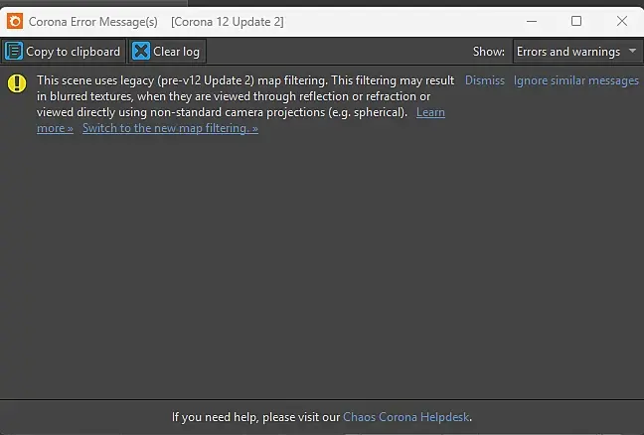Dismiss the legacy map filtering warning

tap(485, 80)
